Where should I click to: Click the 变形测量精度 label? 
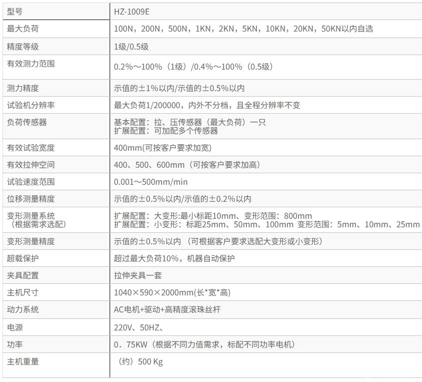[31, 241]
